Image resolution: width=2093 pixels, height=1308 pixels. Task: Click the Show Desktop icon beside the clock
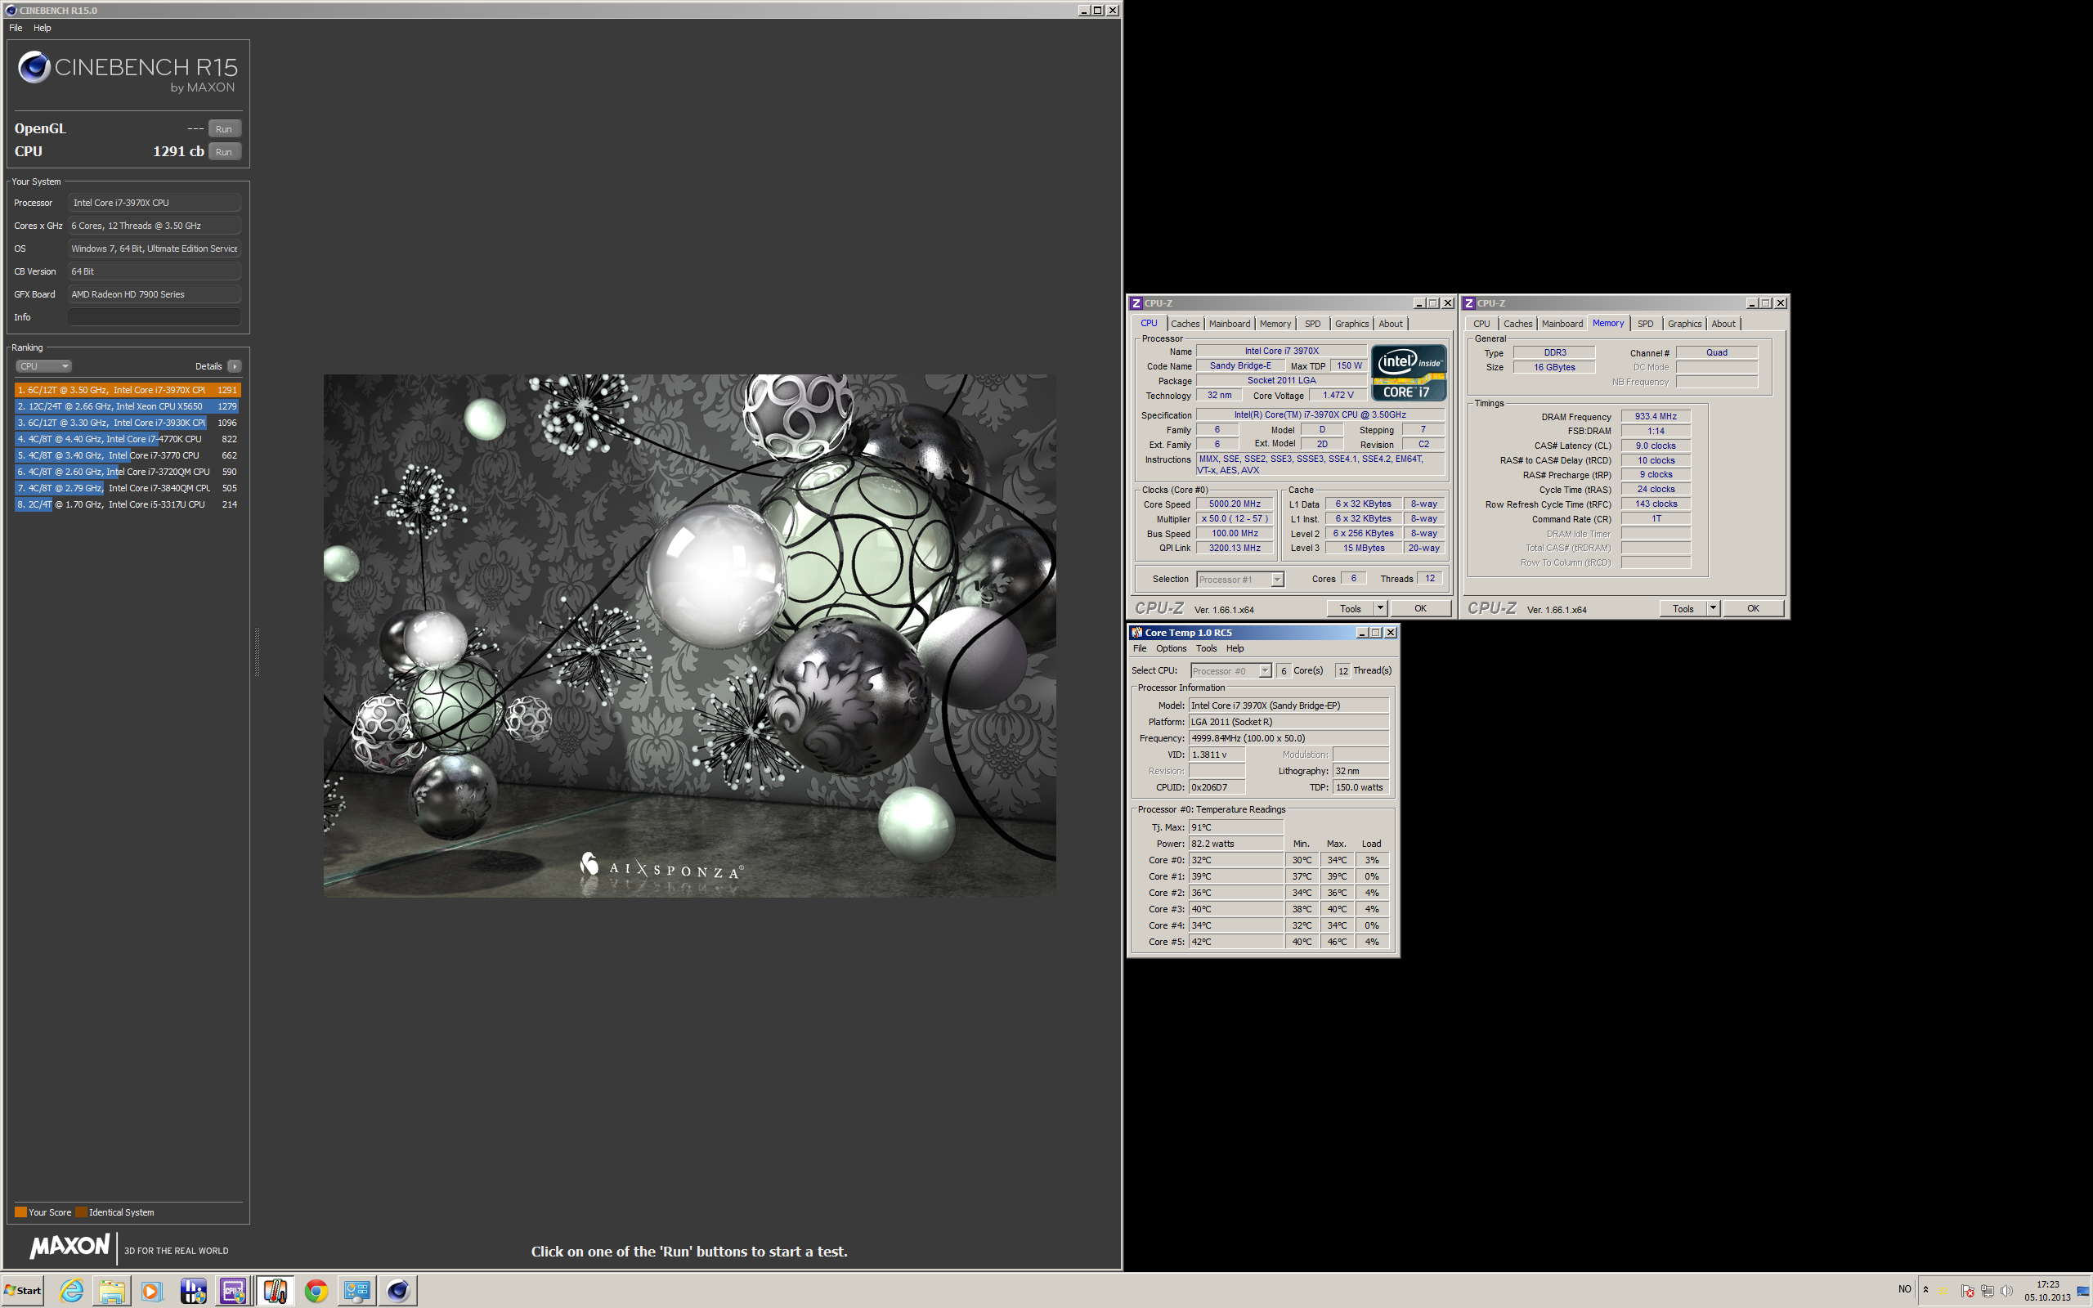[2082, 1291]
